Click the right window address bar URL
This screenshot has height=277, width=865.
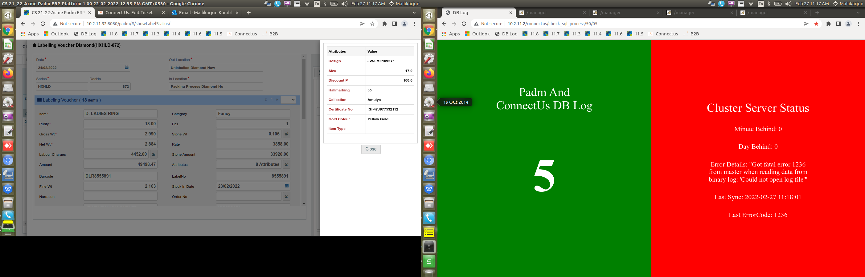coord(552,24)
